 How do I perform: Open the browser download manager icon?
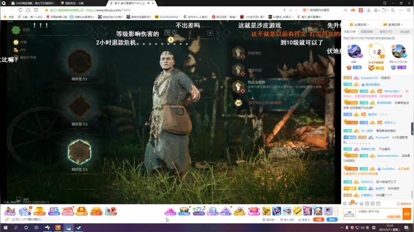[369, 10]
